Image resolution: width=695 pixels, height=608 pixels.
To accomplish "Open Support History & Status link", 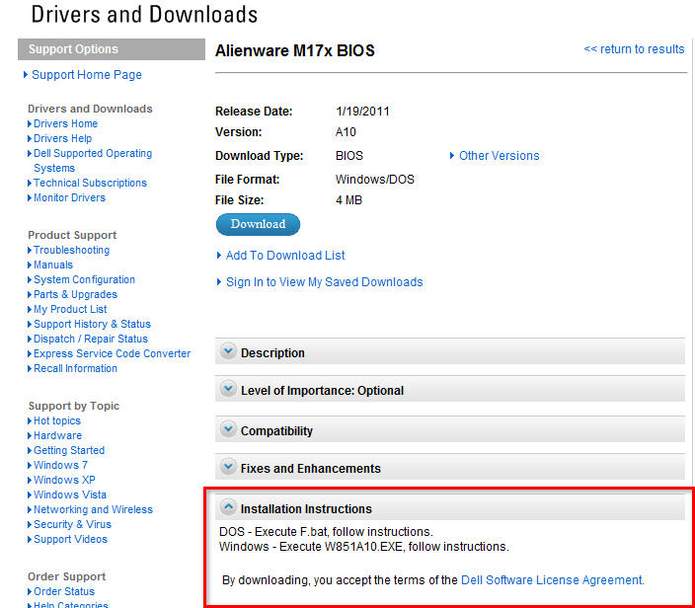I will coord(92,324).
